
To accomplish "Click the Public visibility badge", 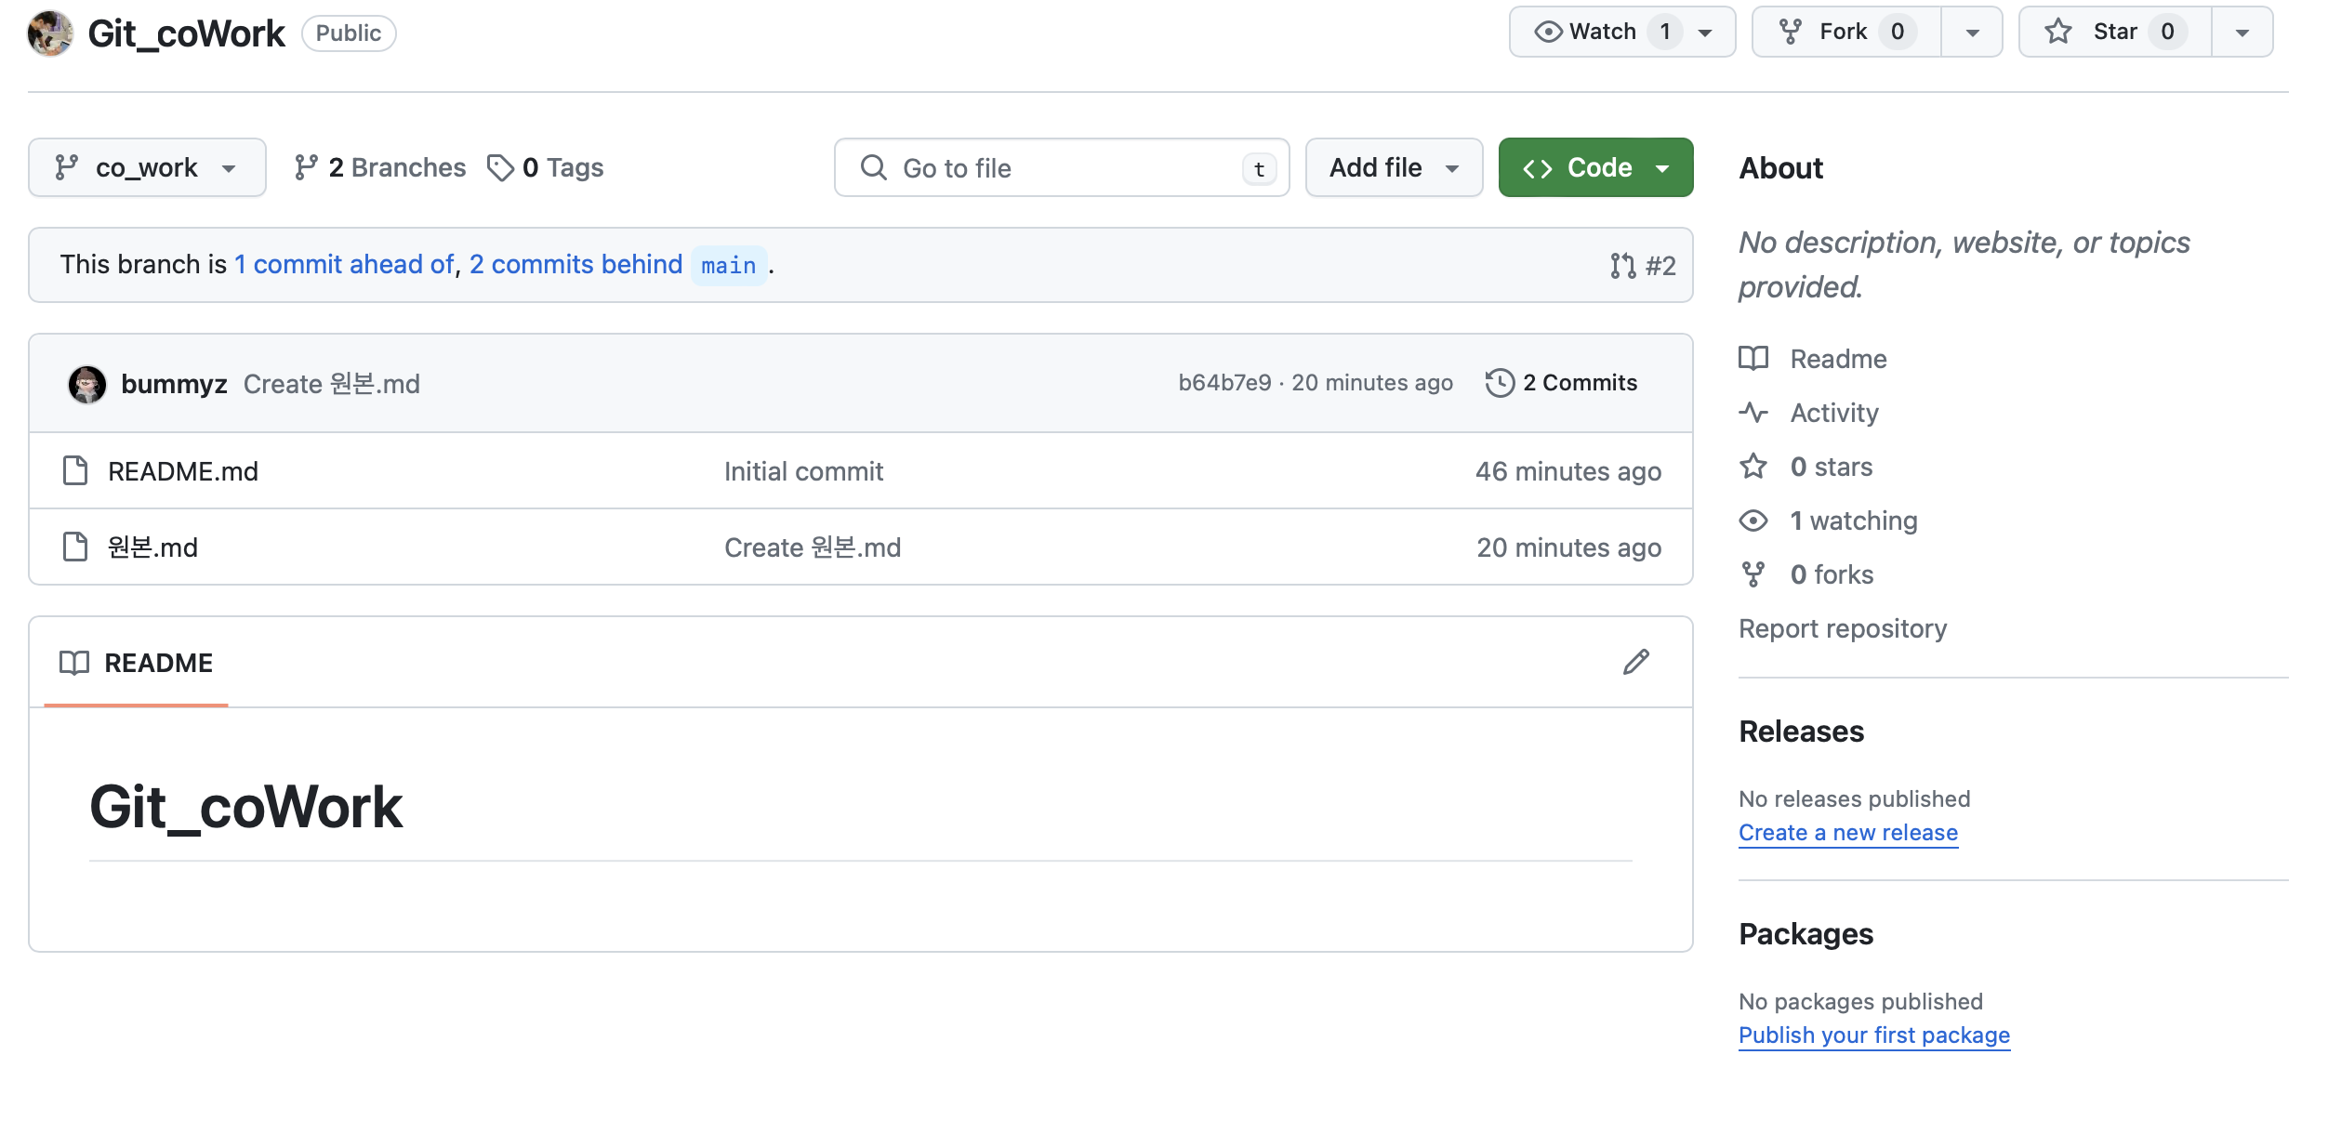I will [349, 33].
